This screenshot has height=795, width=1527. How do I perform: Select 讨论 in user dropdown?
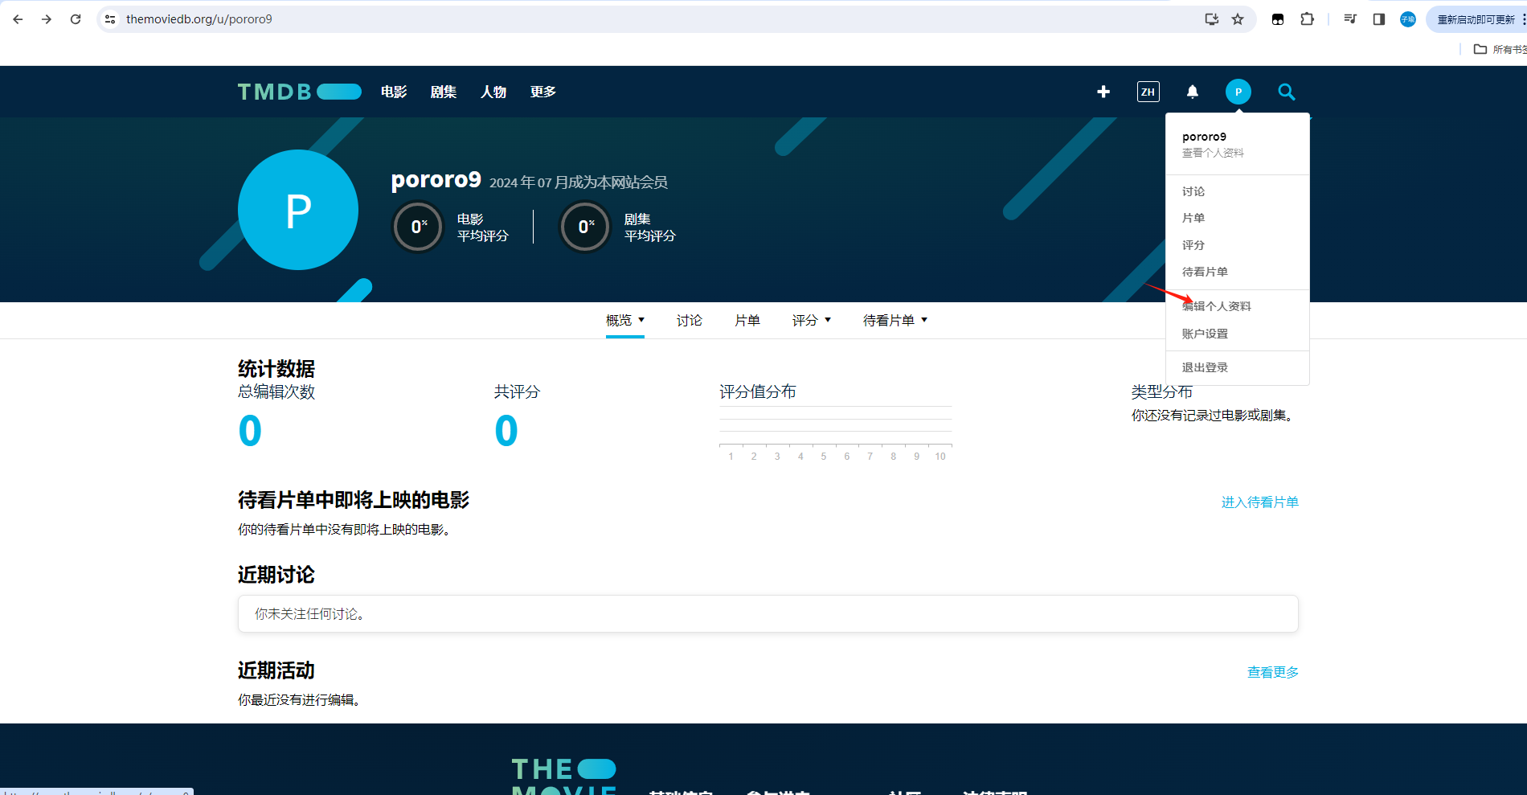coord(1193,191)
